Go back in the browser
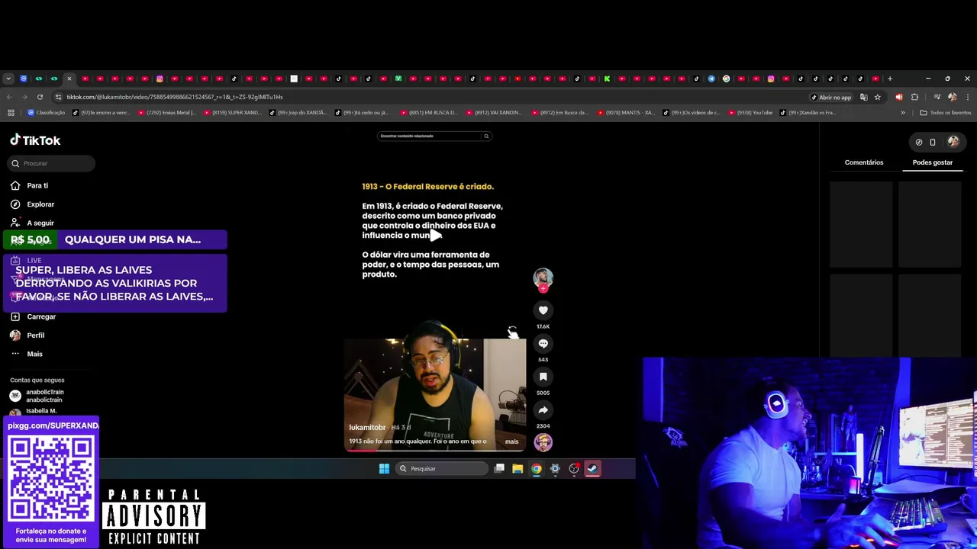This screenshot has height=549, width=977. tap(9, 97)
